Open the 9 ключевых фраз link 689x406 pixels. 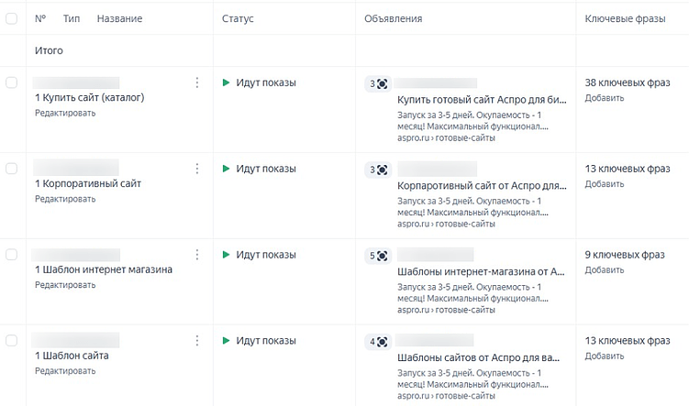click(625, 255)
